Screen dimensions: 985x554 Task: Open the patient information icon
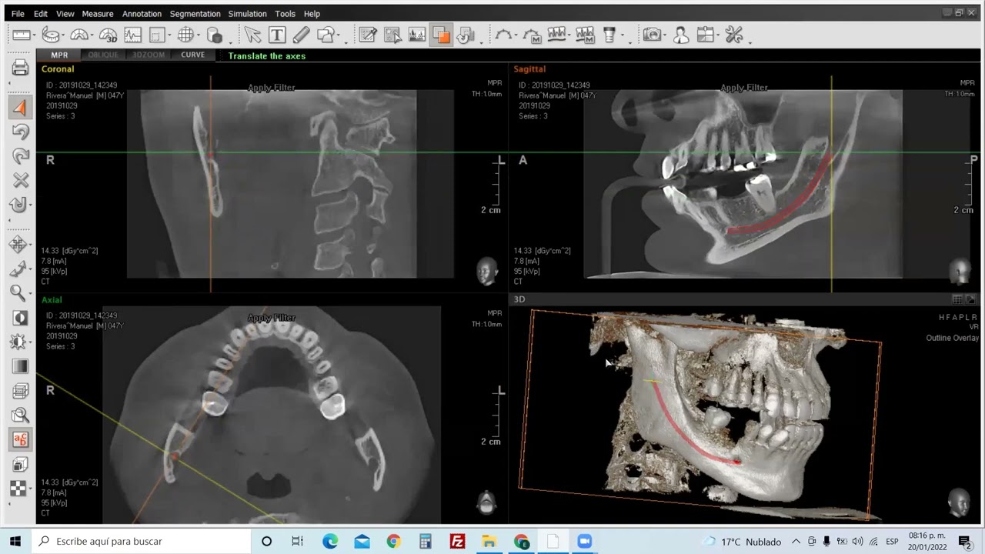[680, 35]
